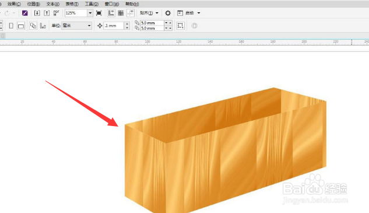Open the 贴齐(T) Snap To dropdown
The width and height of the screenshot is (369, 213).
point(149,13)
